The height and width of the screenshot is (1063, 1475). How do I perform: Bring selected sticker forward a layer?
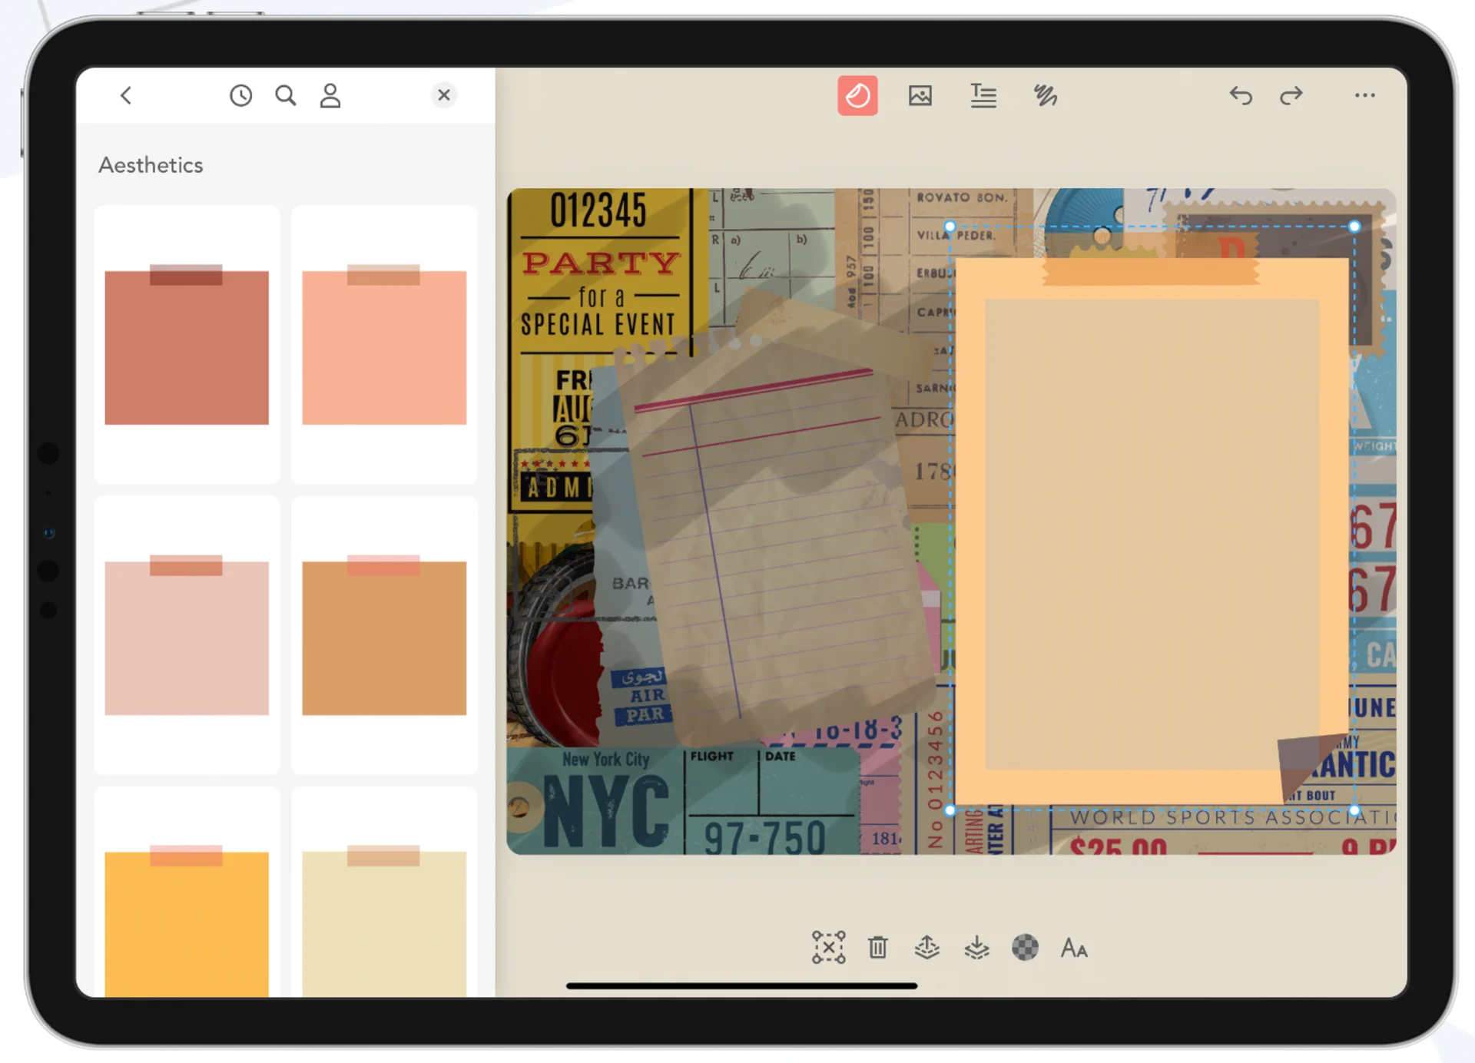pos(926,947)
